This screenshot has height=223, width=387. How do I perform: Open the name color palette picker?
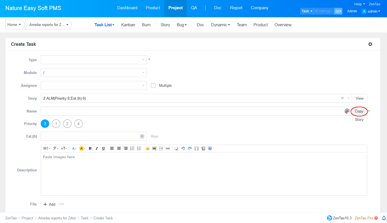[347, 111]
